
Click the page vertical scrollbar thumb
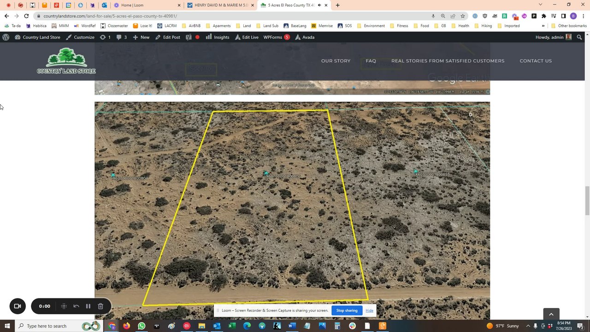[x=587, y=200]
